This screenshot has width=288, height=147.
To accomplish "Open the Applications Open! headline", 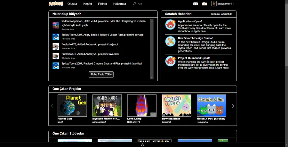I will 190,21.
